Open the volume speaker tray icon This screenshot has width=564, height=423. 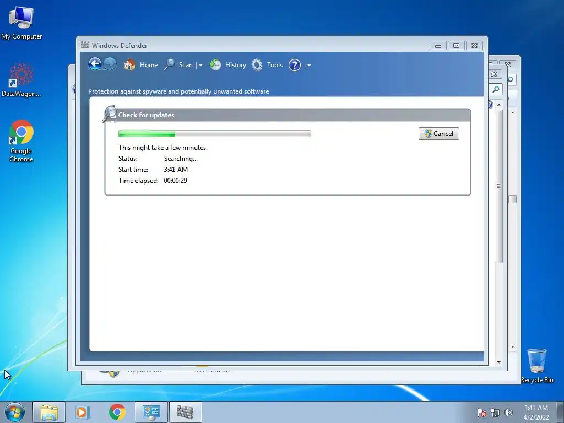[508, 413]
